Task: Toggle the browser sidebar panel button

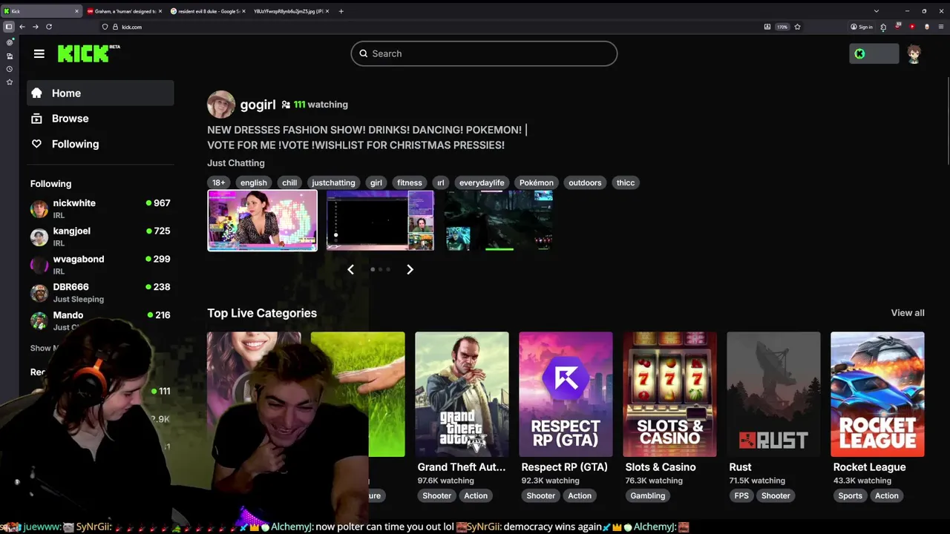Action: coord(9,27)
